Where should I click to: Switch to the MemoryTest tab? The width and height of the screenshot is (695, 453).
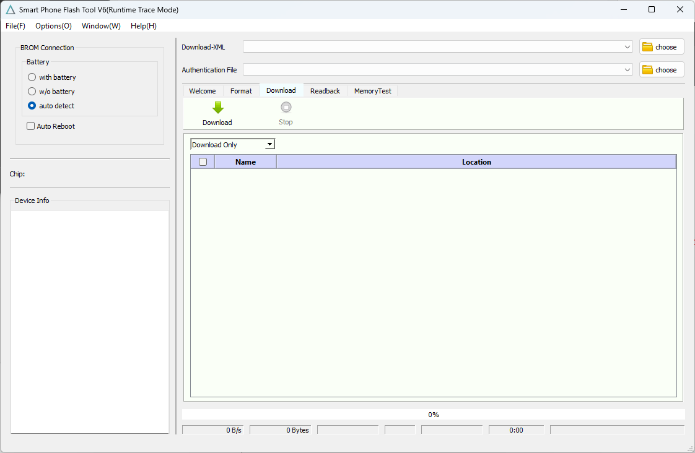coord(372,91)
